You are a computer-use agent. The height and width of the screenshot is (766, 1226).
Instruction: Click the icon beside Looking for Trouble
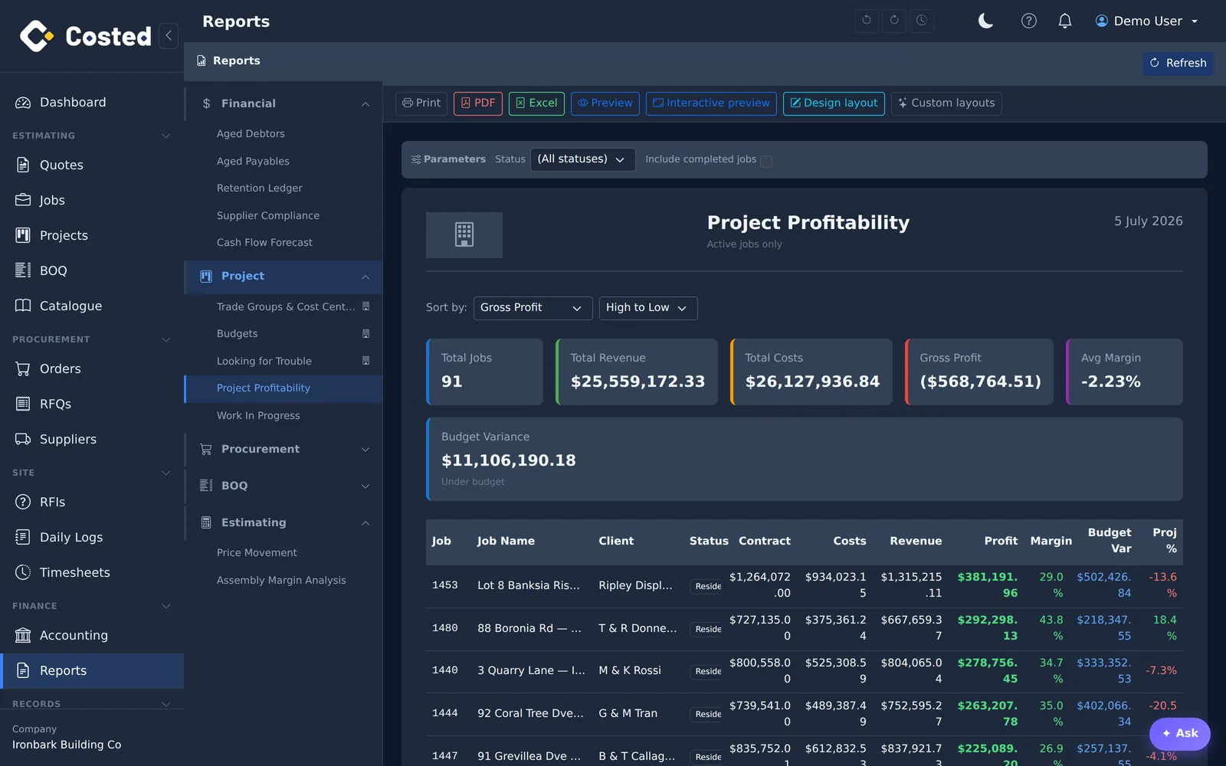coord(366,361)
